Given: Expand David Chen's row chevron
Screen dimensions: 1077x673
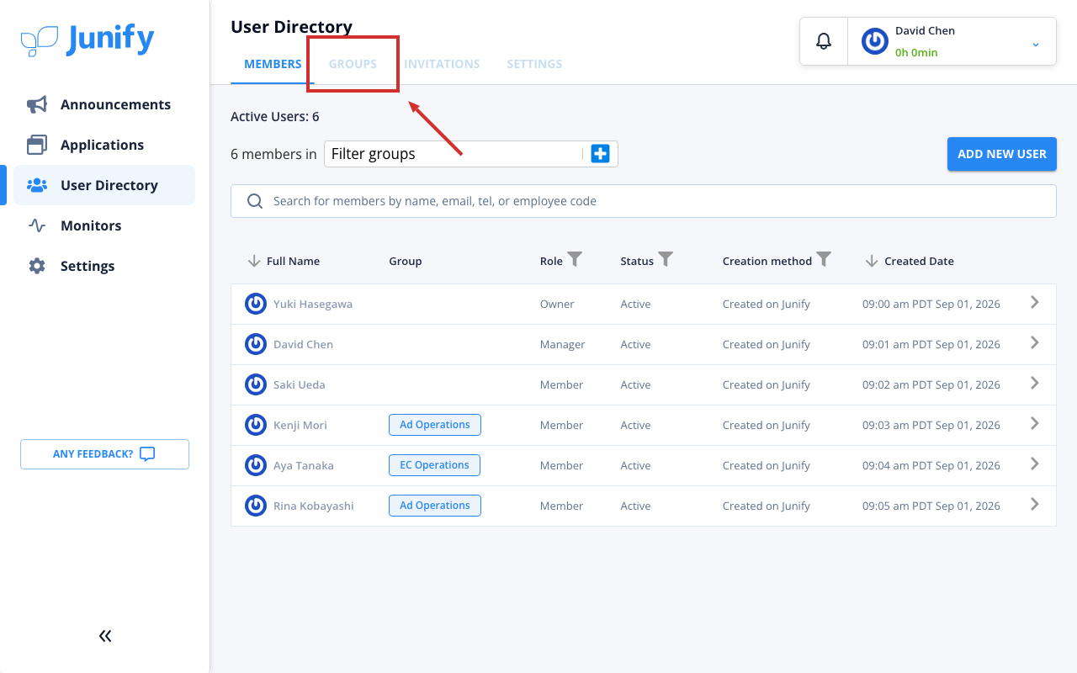Looking at the screenshot, I should (x=1035, y=343).
